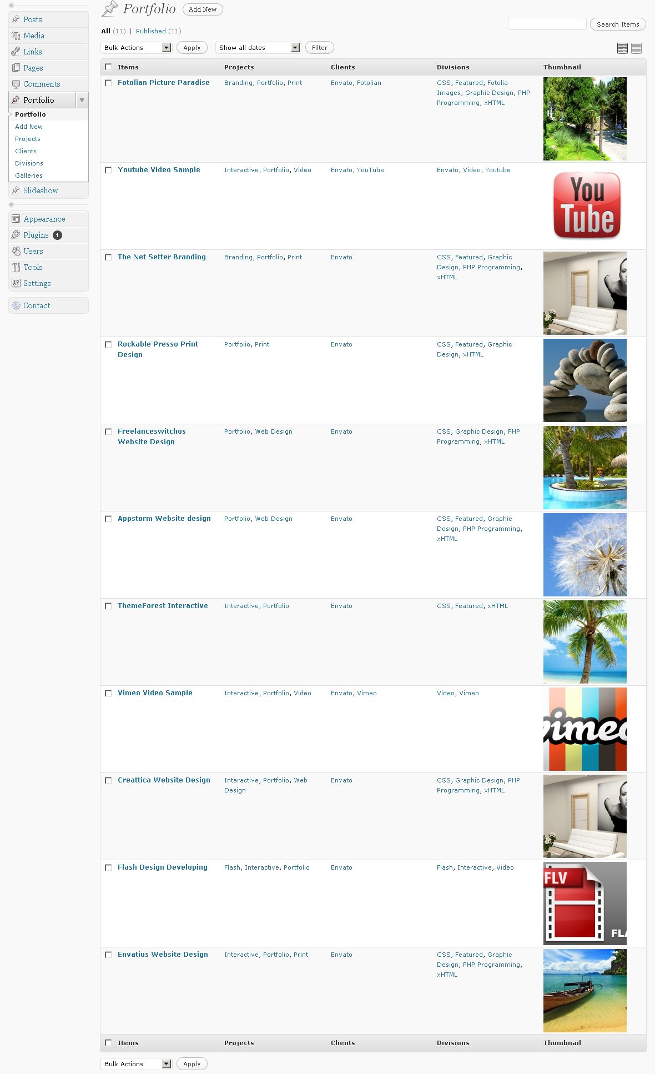Click the Plugins plug icon
The width and height of the screenshot is (655, 1074).
(x=16, y=235)
